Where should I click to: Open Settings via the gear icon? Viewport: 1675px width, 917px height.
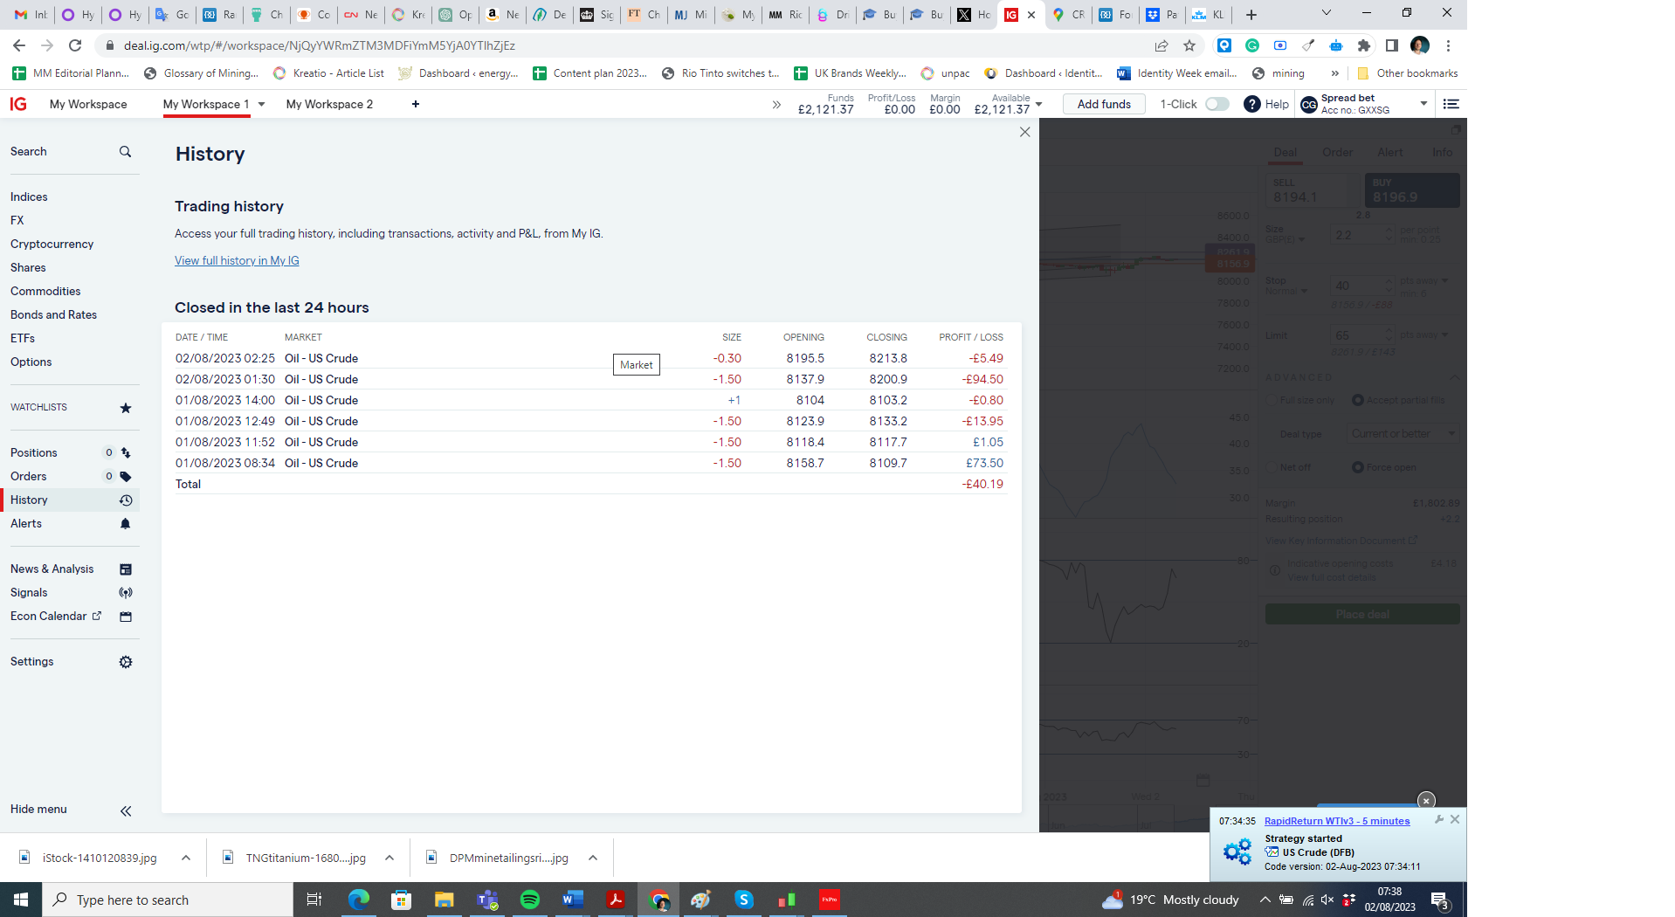click(126, 662)
